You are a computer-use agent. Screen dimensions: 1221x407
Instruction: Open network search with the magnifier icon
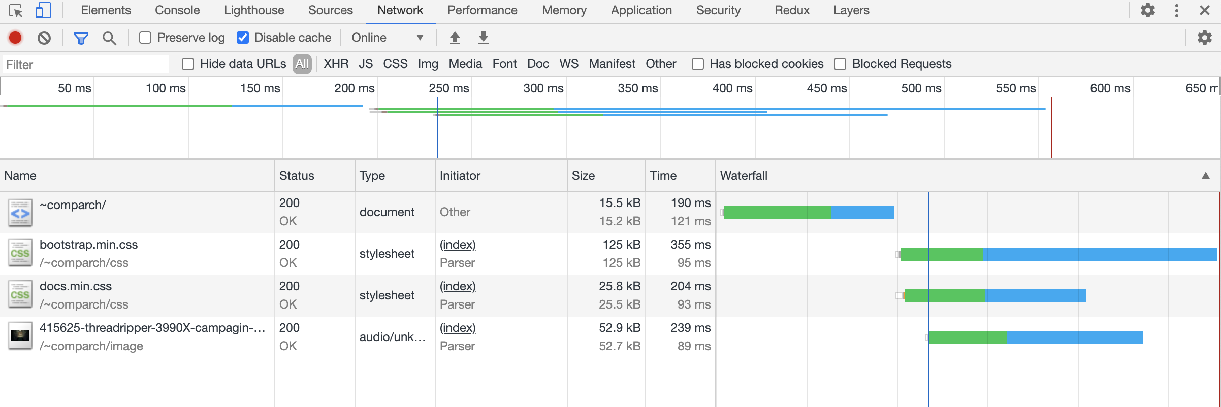tap(109, 38)
